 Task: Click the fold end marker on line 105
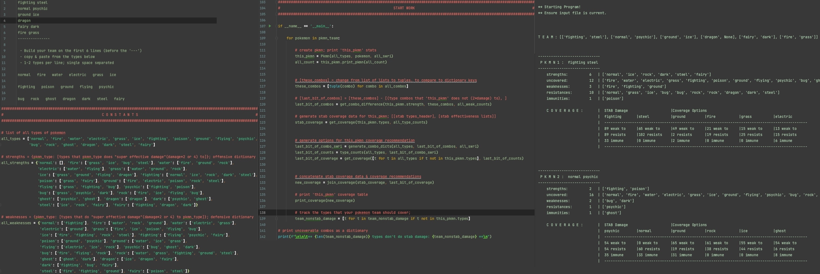coord(276,14)
